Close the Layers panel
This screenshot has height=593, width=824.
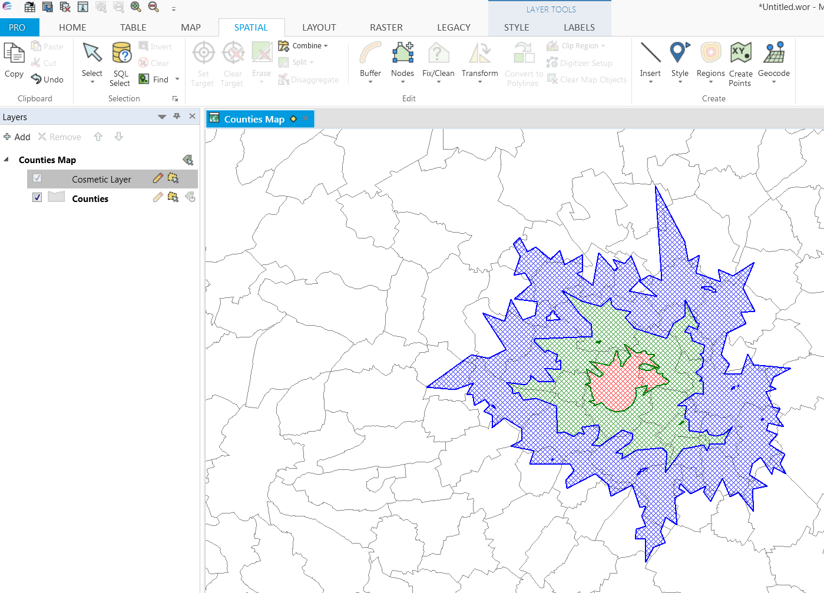tap(192, 117)
